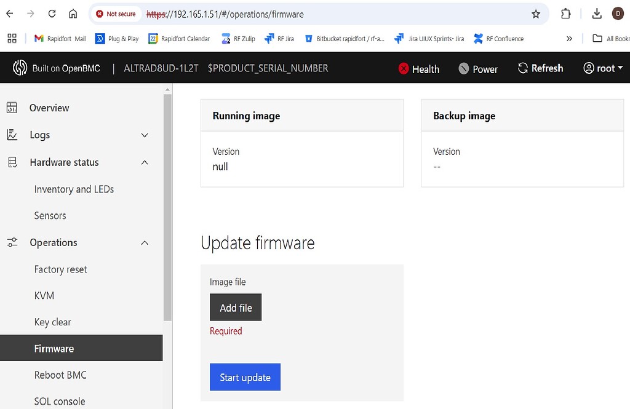Viewport: 630px width, 409px height.
Task: Click the root account icon
Action: 588,69
